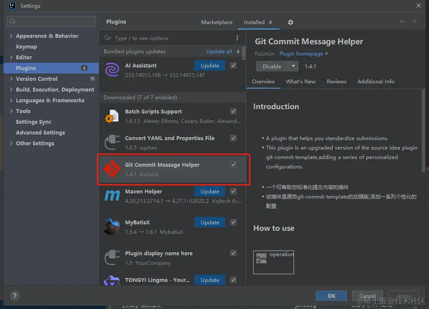Expand Languages & Frameworks node
The image size is (429, 309).
(x=11, y=100)
